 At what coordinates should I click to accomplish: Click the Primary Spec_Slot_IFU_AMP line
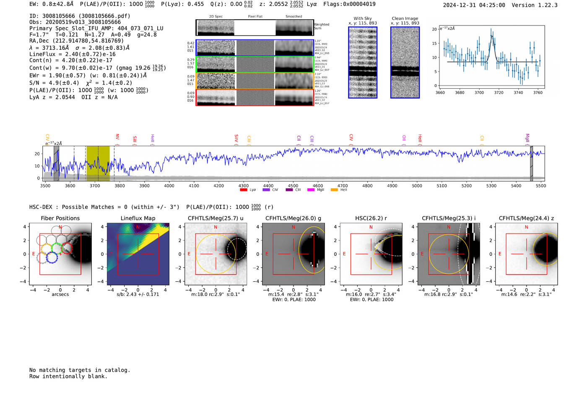click(x=96, y=28)
